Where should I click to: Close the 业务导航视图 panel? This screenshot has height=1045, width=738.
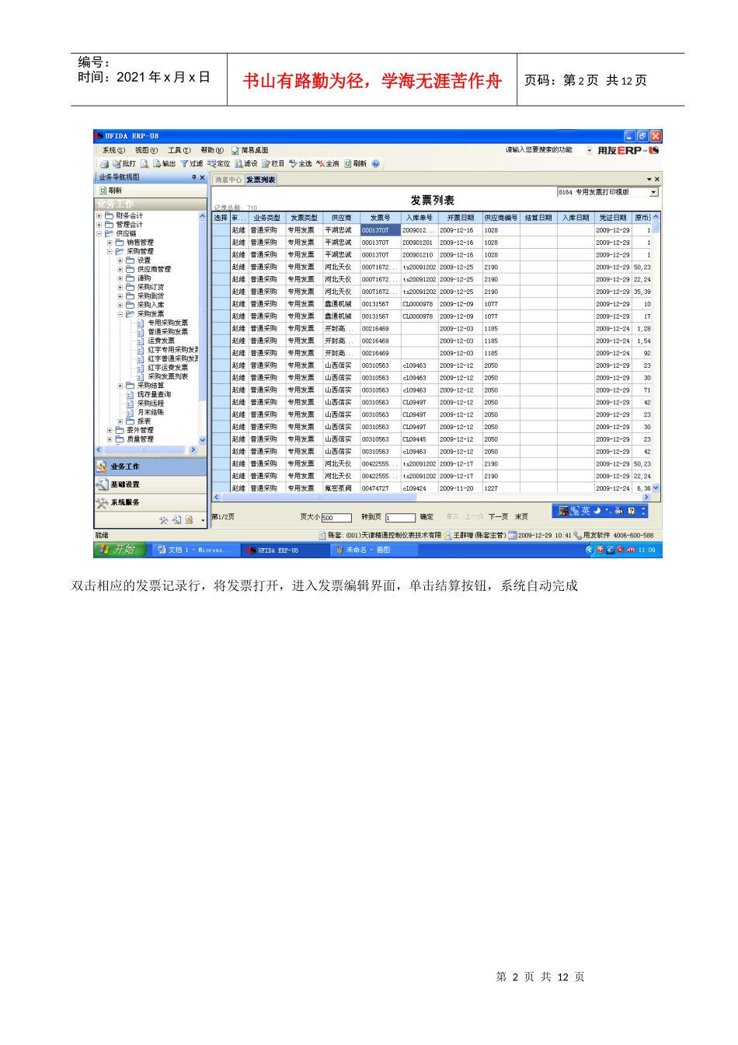(x=203, y=177)
